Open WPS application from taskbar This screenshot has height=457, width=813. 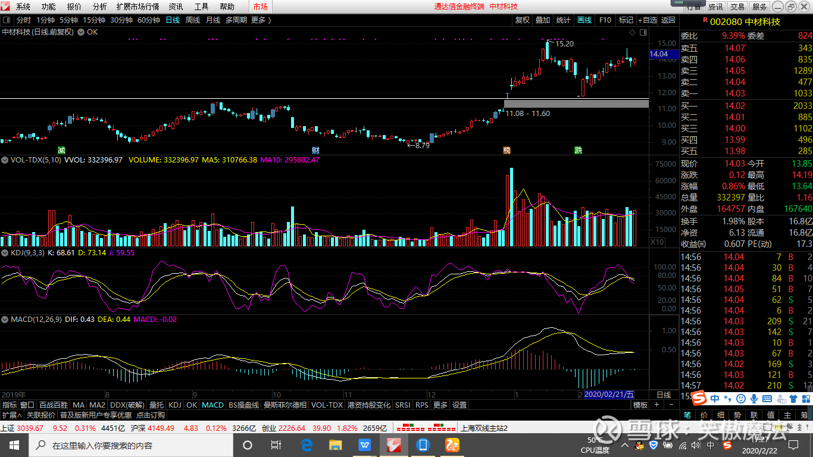[365, 445]
